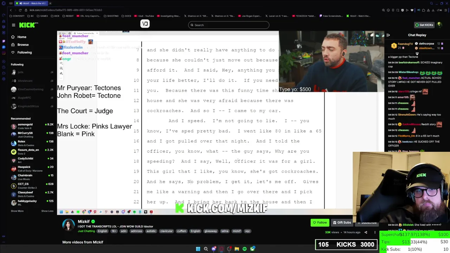The height and width of the screenshot is (253, 450).
Task: Open recommended channel asmongold
Action: pyautogui.click(x=32, y=126)
